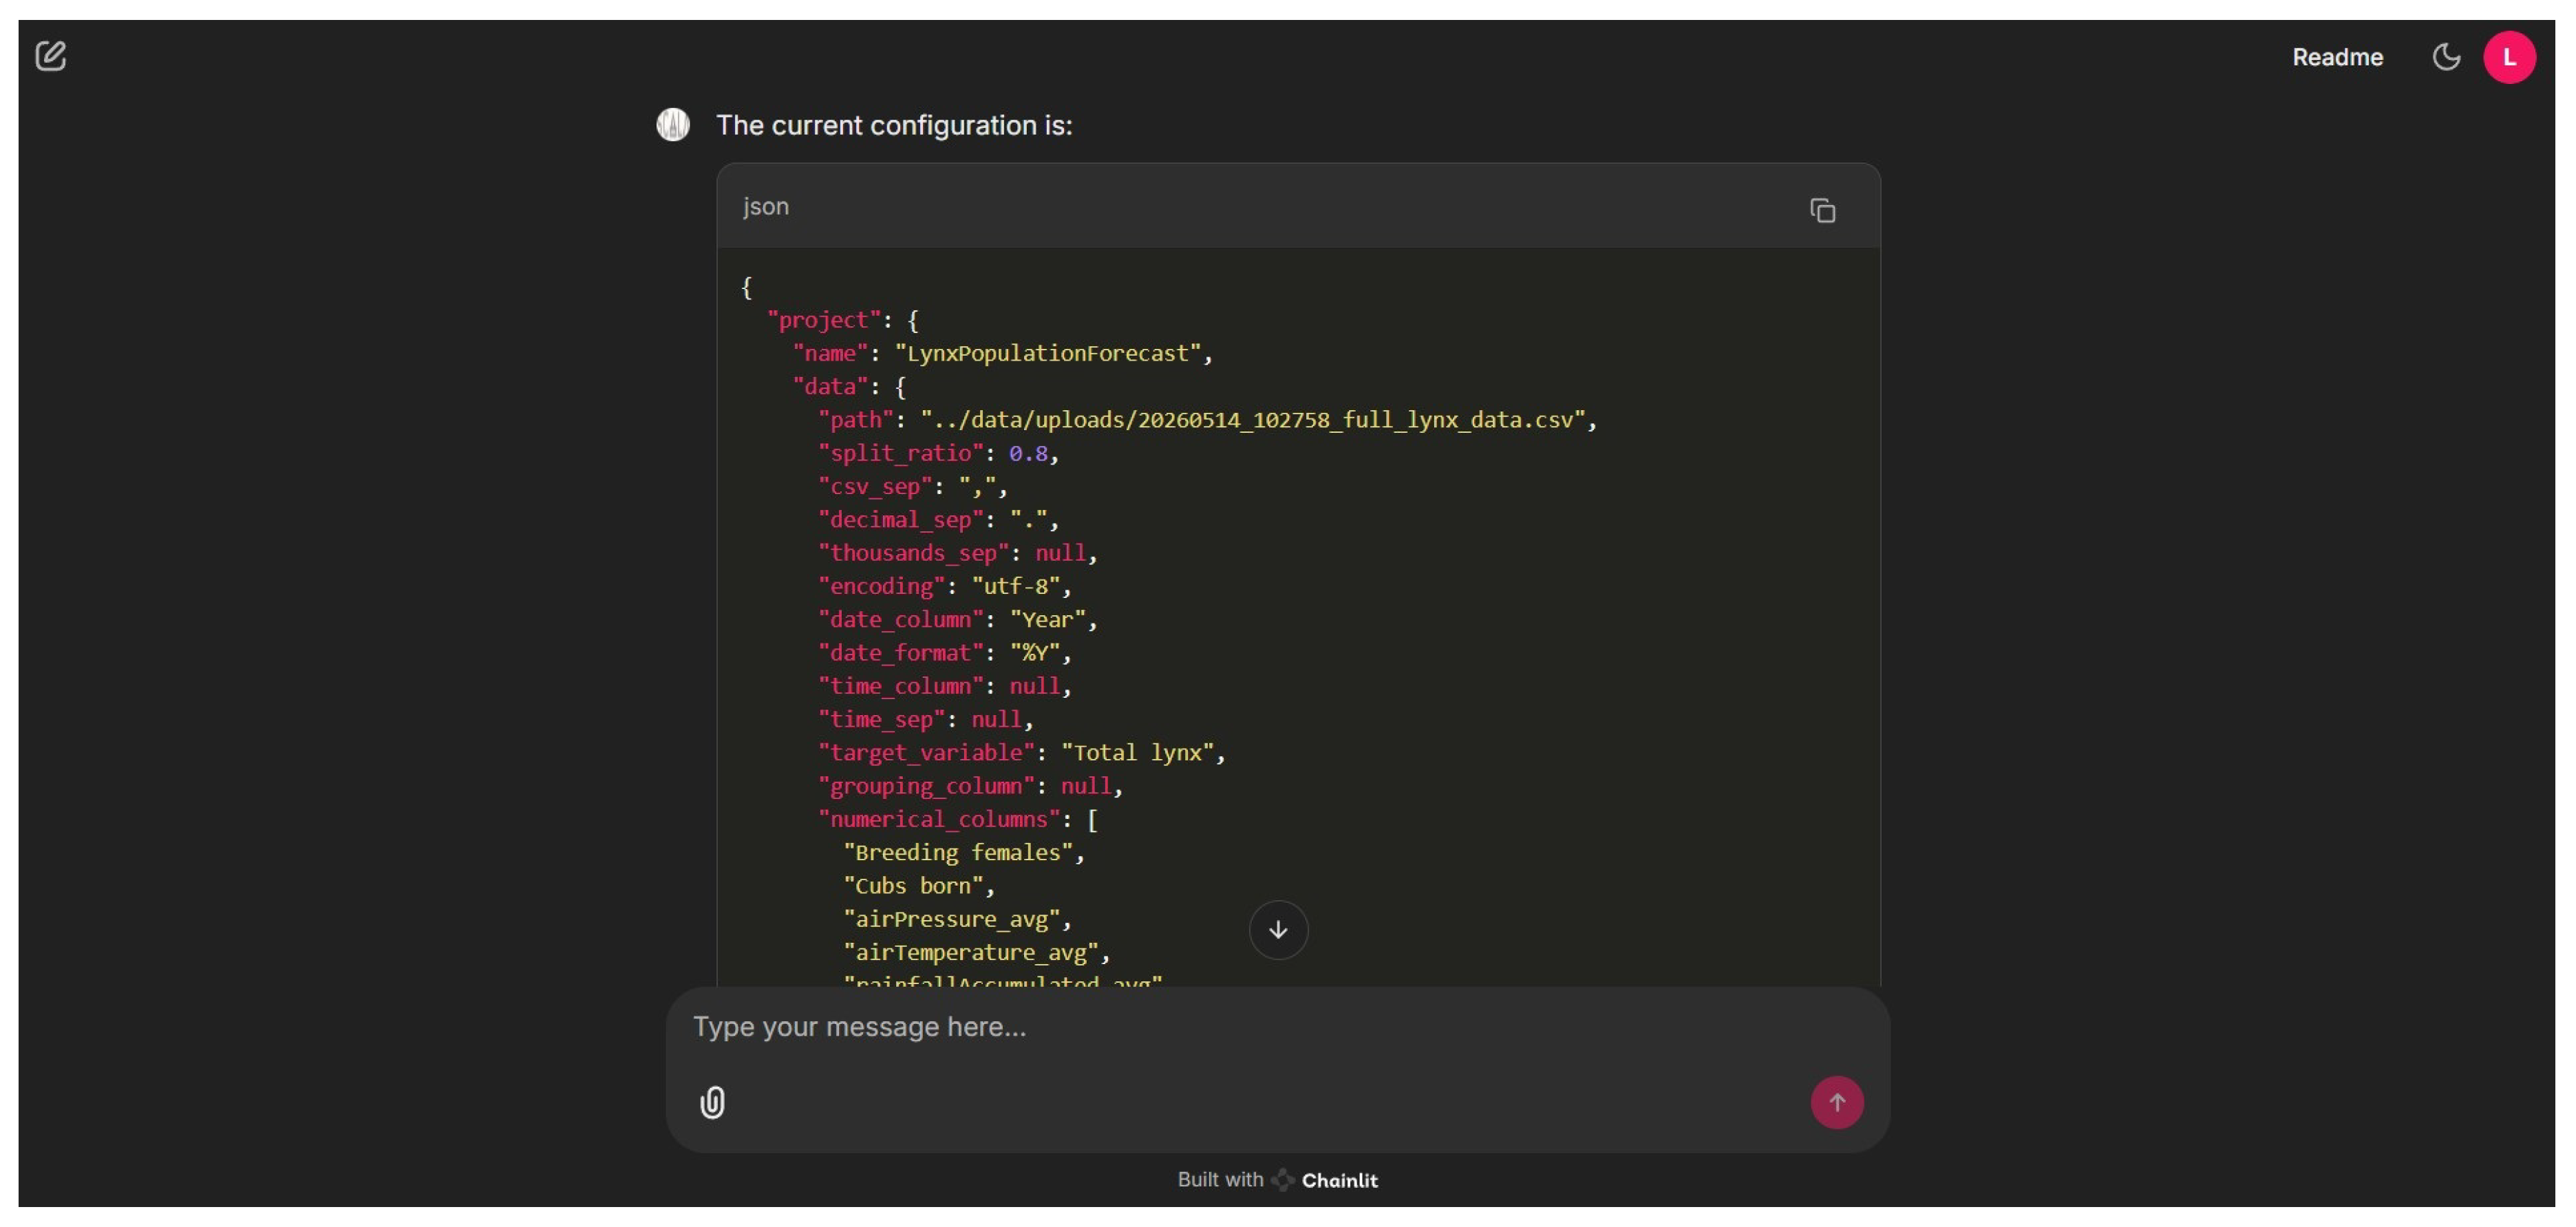Click the "time_sep" key

[x=881, y=719]
